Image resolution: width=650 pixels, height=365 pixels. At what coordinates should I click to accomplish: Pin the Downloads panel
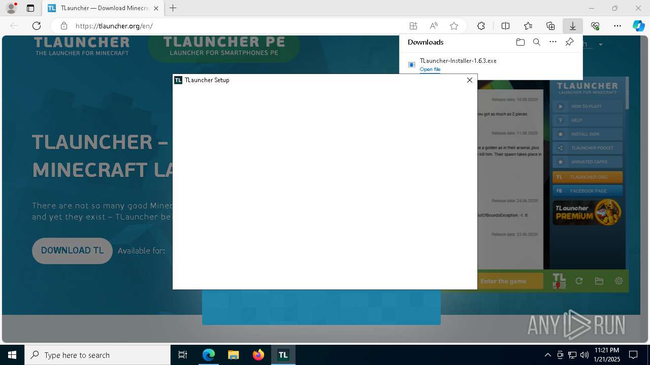click(569, 42)
